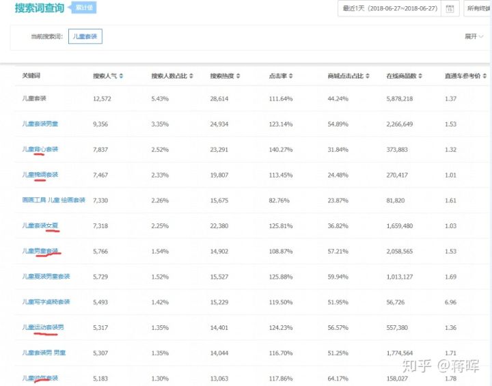Click the 儿童套装 current search word tag
The height and width of the screenshot is (386, 492).
point(85,37)
